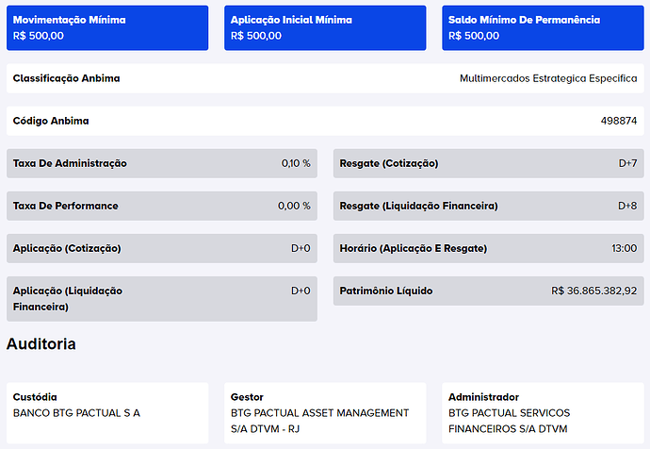Click the Classificação Anbima label
This screenshot has height=449, width=650.
point(67,78)
